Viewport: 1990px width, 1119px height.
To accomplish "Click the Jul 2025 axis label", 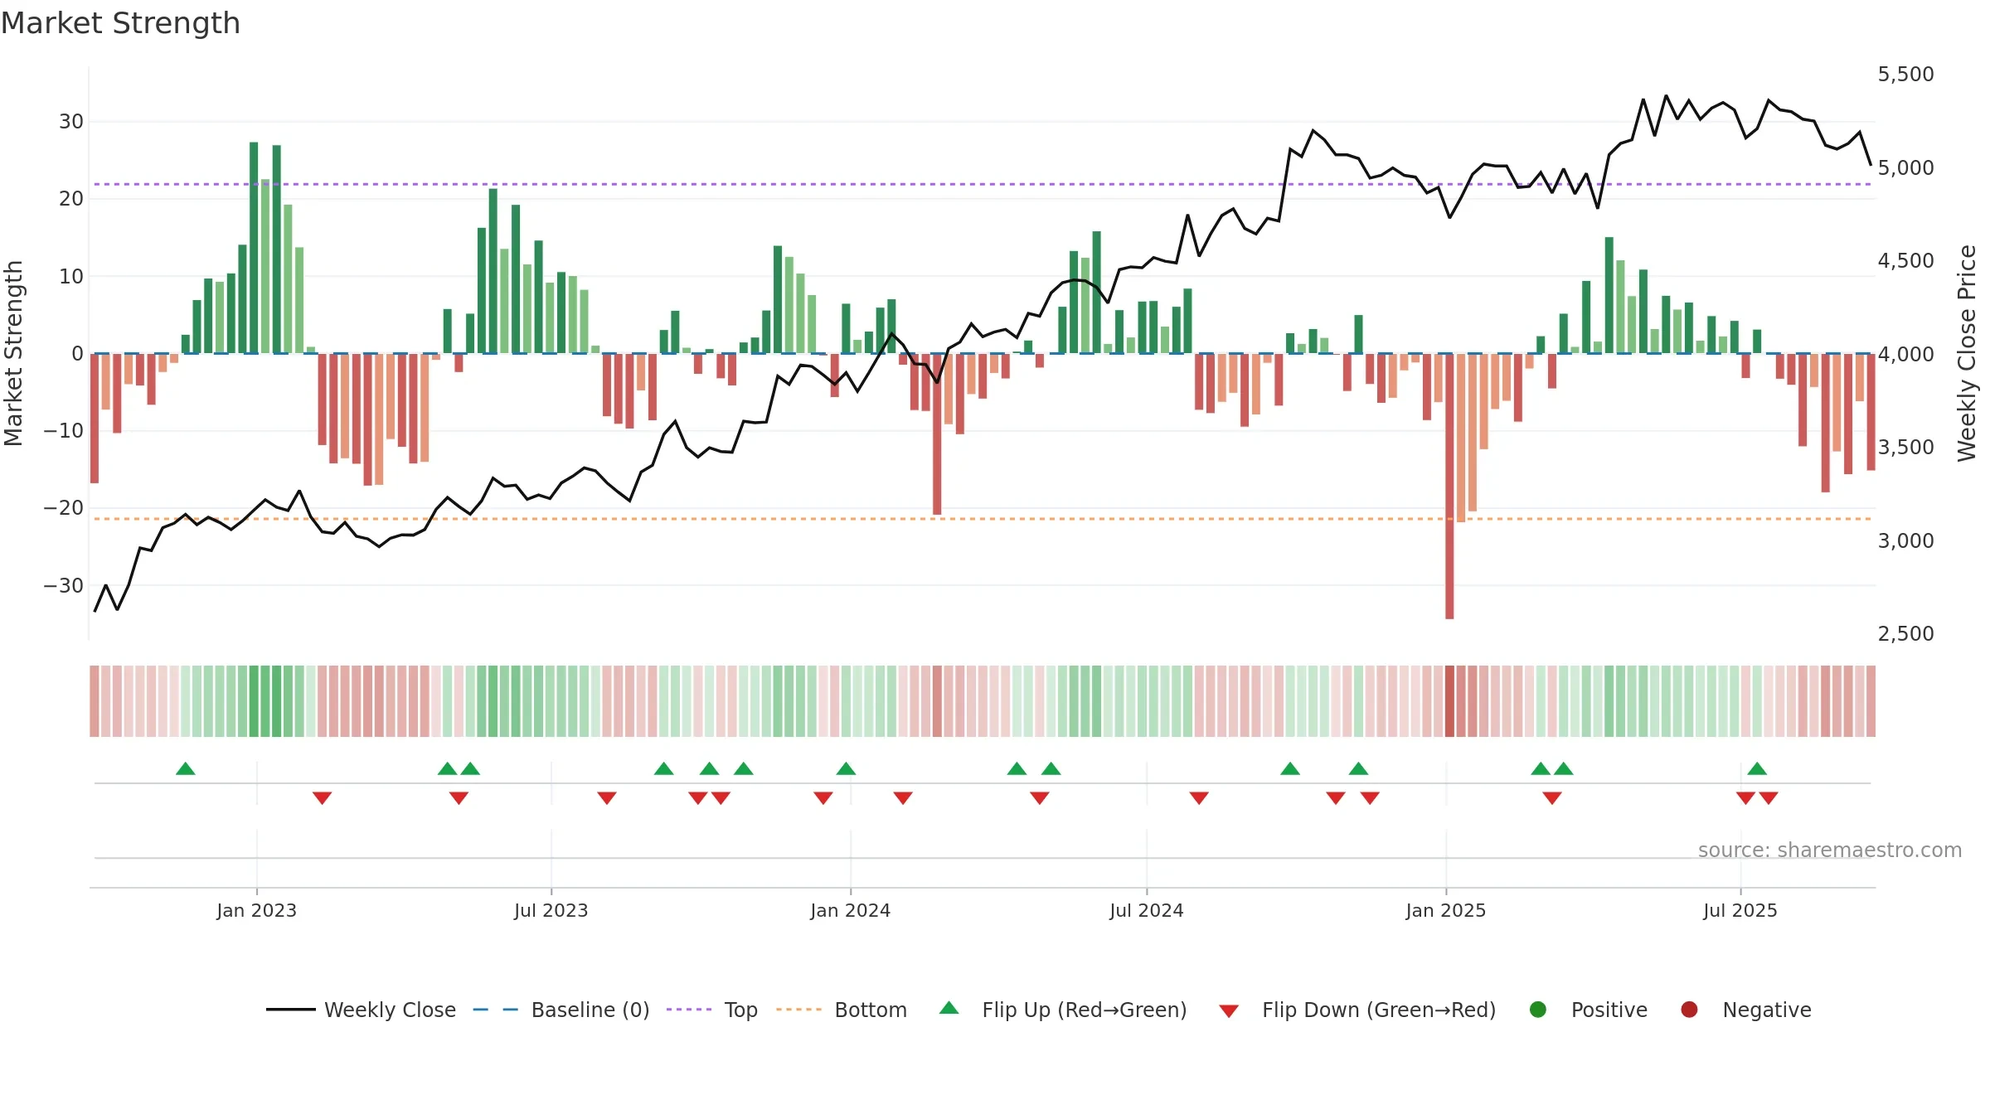I will tap(1740, 910).
